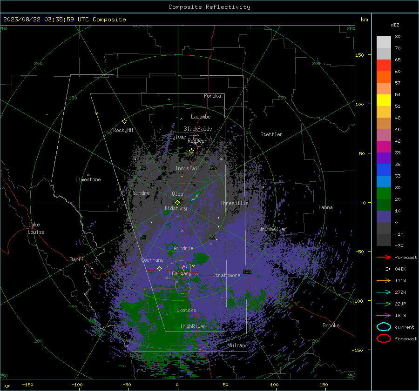Click the Ponoka town label
Viewport: 419px width, 391px height.
(x=212, y=96)
